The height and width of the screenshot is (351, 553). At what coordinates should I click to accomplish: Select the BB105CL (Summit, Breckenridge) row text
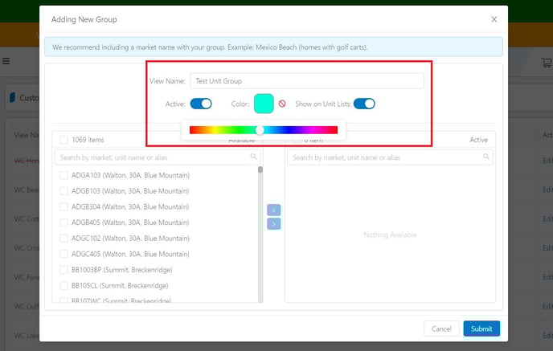pyautogui.click(x=120, y=285)
